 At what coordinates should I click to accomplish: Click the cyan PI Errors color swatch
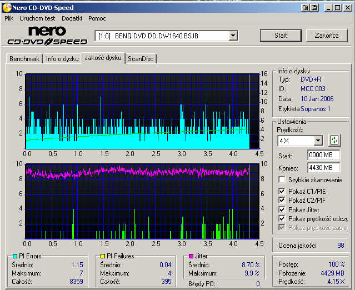click(15, 256)
